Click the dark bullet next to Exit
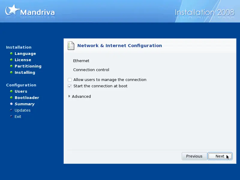Image resolution: width=240 pixels, height=180 pixels. [11, 116]
